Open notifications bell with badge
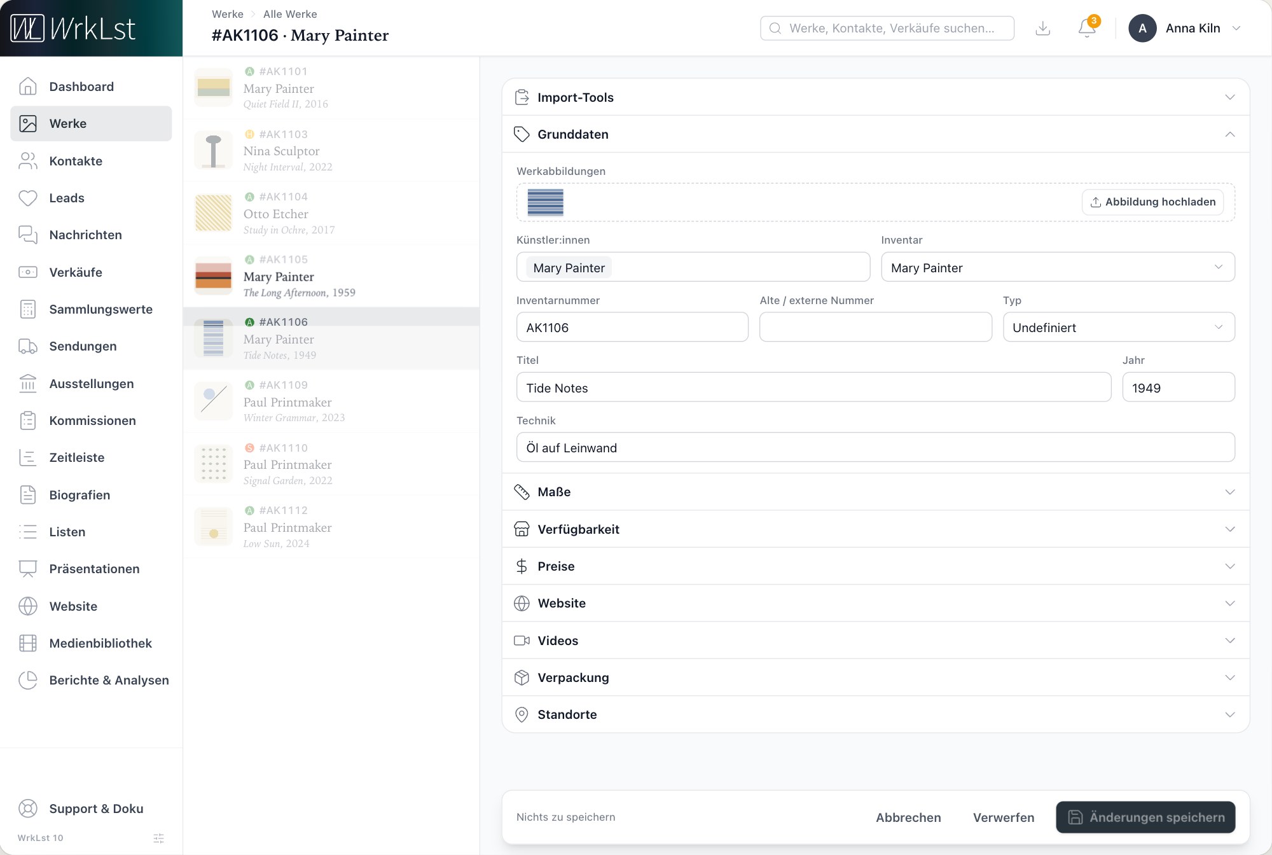Screen dimensions: 1272x855 click(1088, 27)
